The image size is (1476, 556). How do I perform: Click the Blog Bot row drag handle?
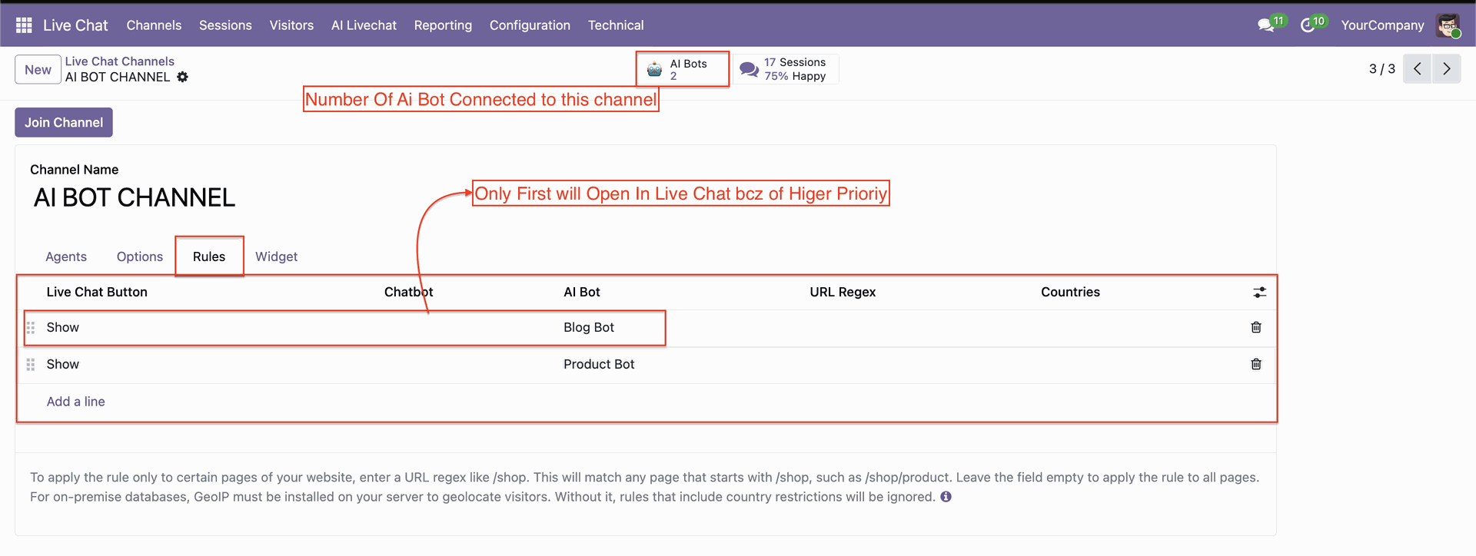(x=31, y=328)
